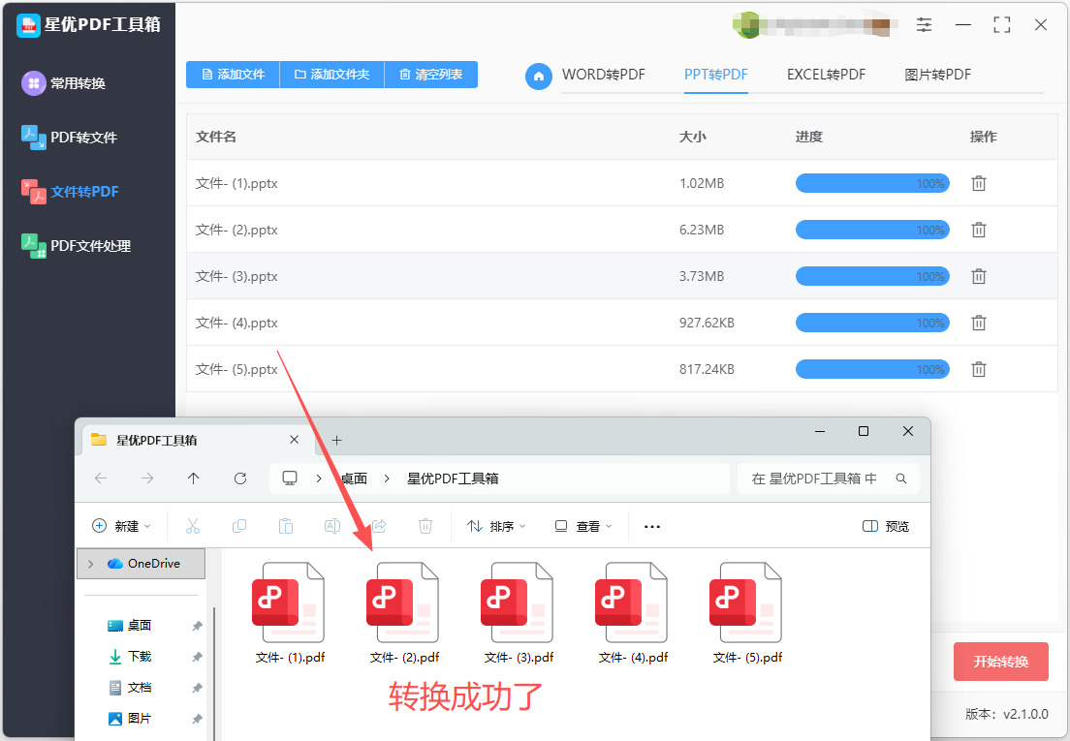Click the computer icon in address bar
The image size is (1070, 741).
(290, 479)
